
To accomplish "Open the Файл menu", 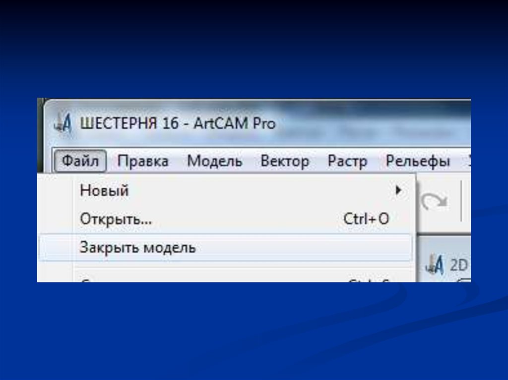I will 80,161.
